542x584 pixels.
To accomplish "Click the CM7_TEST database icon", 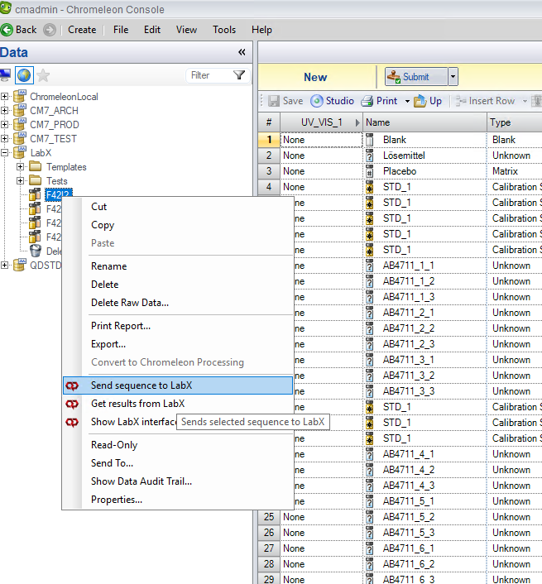I will [x=20, y=138].
